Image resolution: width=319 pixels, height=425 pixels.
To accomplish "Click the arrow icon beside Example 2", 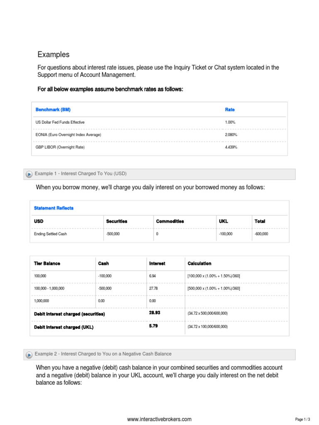I will [29, 355].
